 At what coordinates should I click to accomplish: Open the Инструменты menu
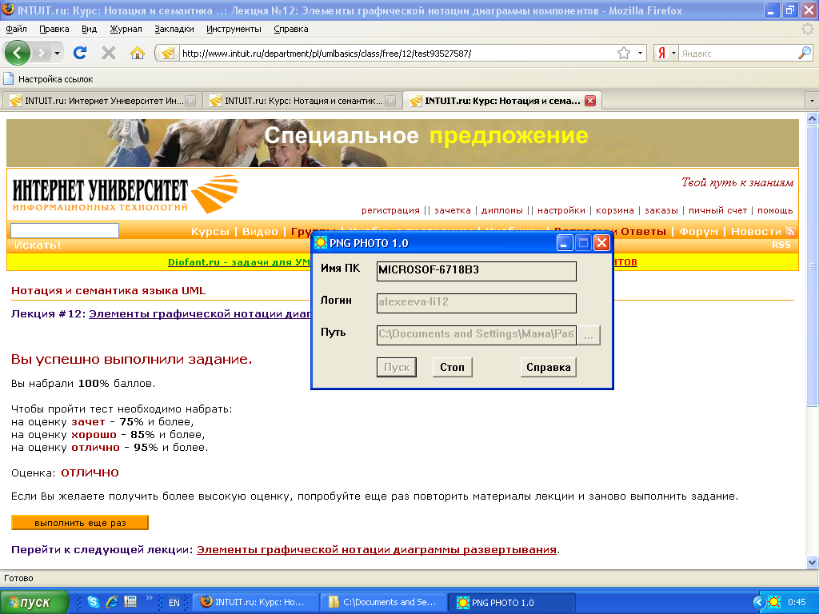[234, 30]
